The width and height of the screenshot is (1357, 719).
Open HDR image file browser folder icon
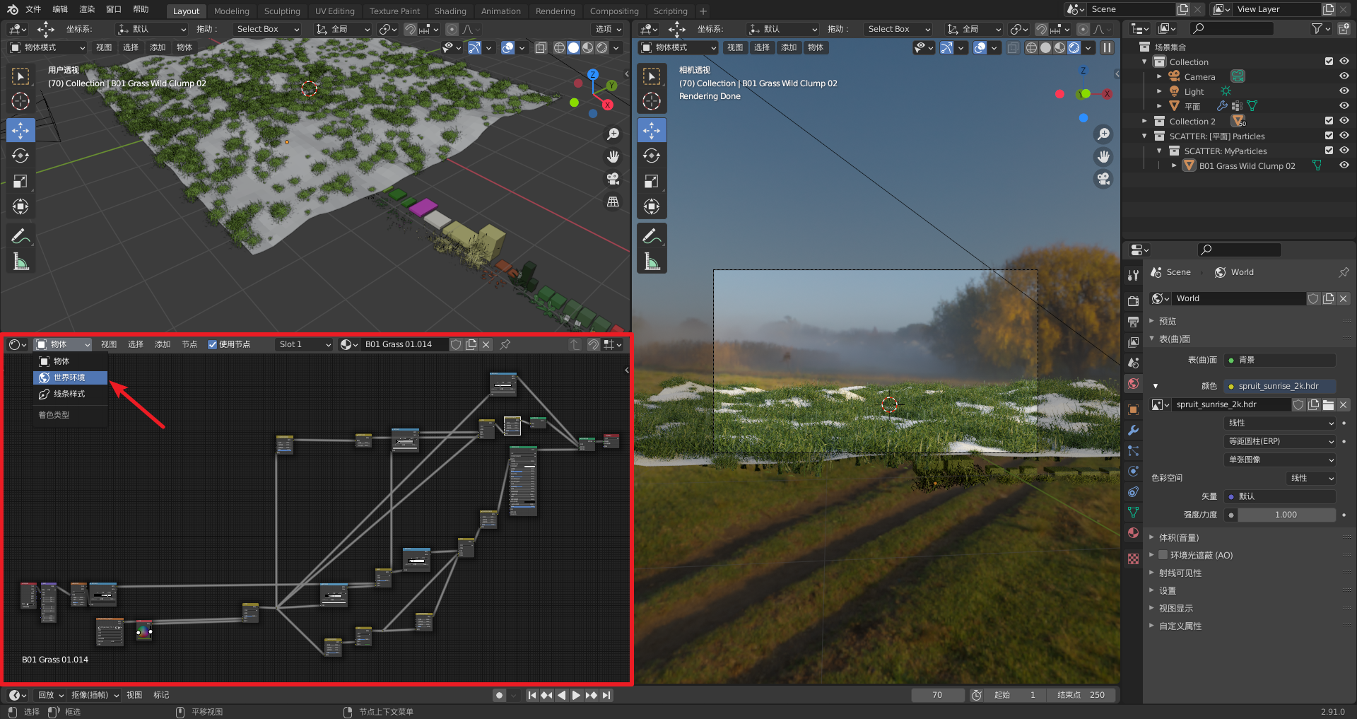pos(1328,404)
